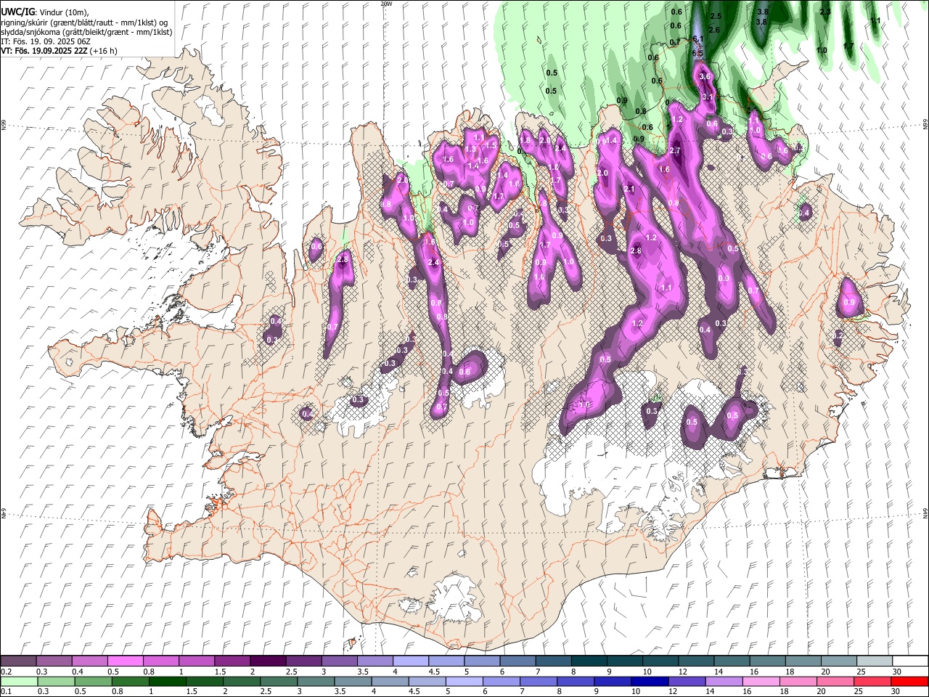929x697 pixels.
Task: Click the "2.6" rain value offshore
Action: 714,30
